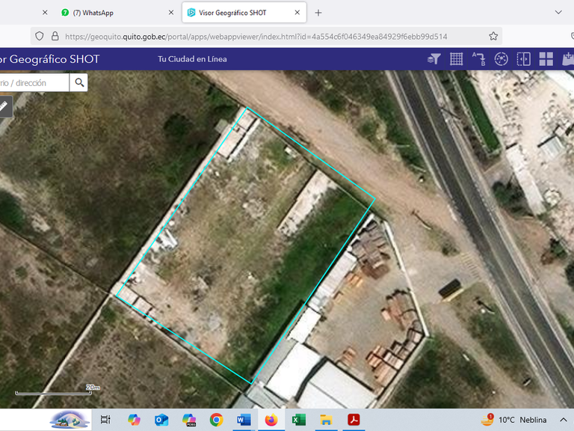
Task: Open the site security lock information
Action: click(55, 36)
